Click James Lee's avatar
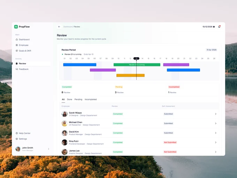The width and height of the screenshot is (237, 178). [64, 152]
